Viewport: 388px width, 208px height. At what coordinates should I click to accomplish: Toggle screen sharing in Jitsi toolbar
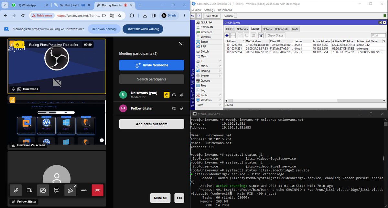[x=43, y=190]
